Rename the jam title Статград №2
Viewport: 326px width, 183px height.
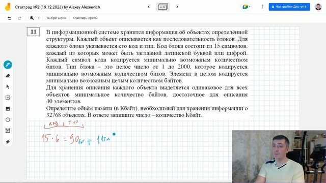coord(58,7)
